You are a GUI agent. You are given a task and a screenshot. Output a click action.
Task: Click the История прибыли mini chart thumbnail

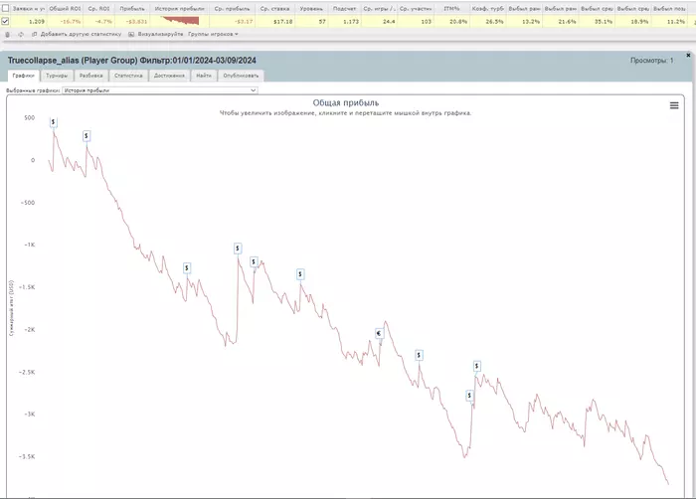click(x=180, y=21)
